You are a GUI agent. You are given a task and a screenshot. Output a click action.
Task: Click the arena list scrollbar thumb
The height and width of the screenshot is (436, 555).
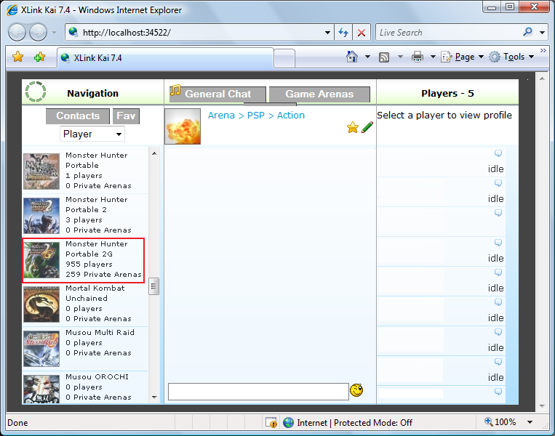click(154, 286)
